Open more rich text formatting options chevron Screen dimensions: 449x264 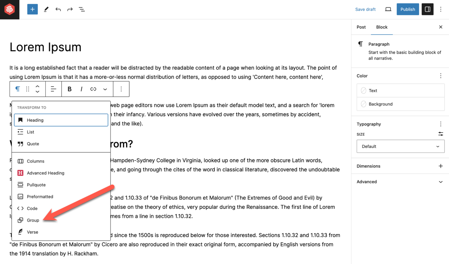click(x=105, y=89)
